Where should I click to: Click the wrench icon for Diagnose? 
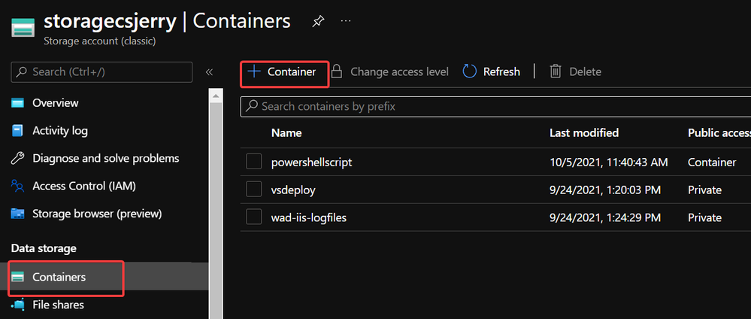[18, 158]
